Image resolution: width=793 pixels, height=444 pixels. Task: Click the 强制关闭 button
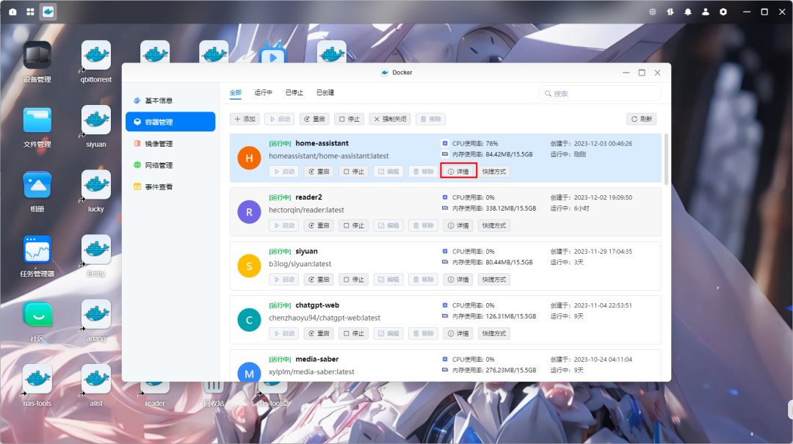click(x=390, y=119)
